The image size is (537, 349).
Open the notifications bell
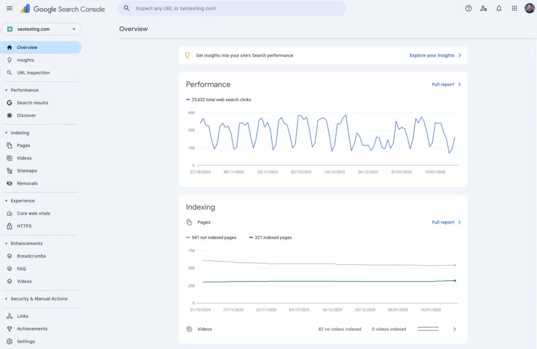(499, 8)
